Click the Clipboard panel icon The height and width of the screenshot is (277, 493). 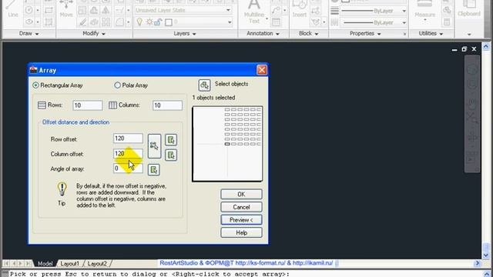[469, 8]
